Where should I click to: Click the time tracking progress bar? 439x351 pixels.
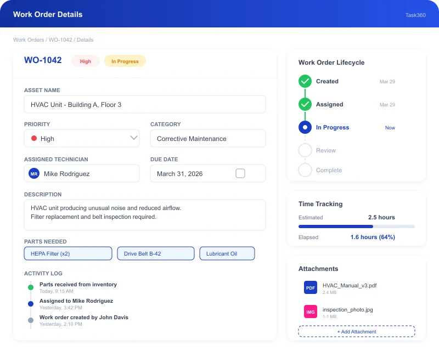(357, 227)
